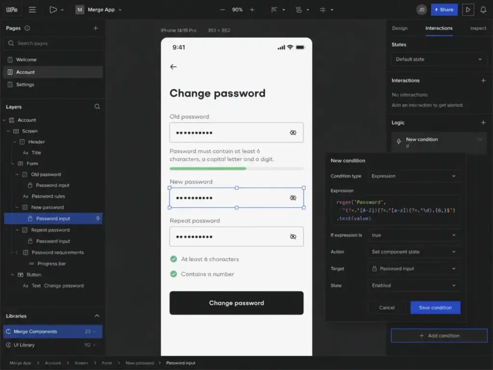Add logic with plus icon

pyautogui.click(x=483, y=123)
